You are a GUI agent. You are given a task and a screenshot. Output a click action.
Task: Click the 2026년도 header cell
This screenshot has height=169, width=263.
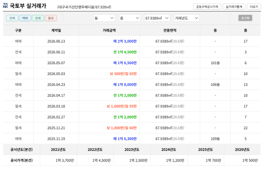(242, 150)
